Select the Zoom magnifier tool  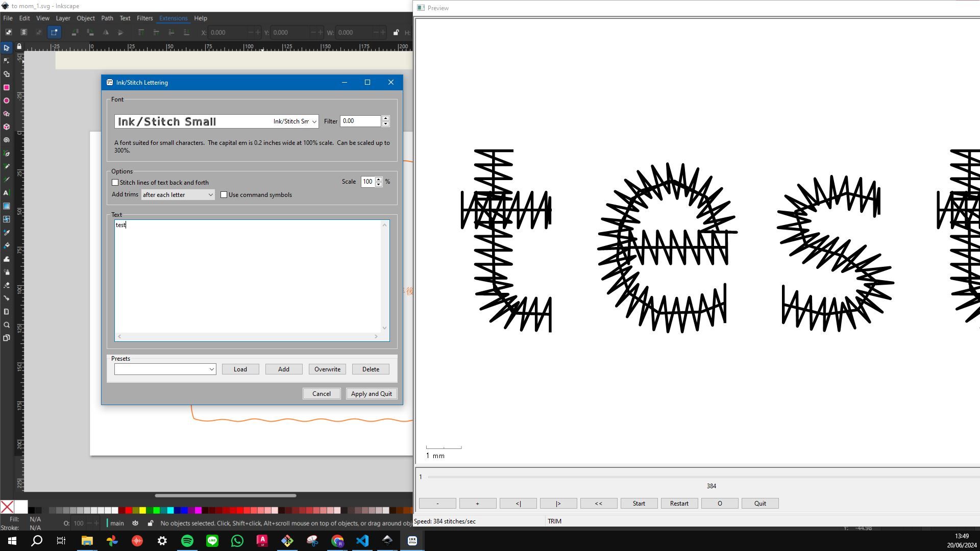pos(7,325)
